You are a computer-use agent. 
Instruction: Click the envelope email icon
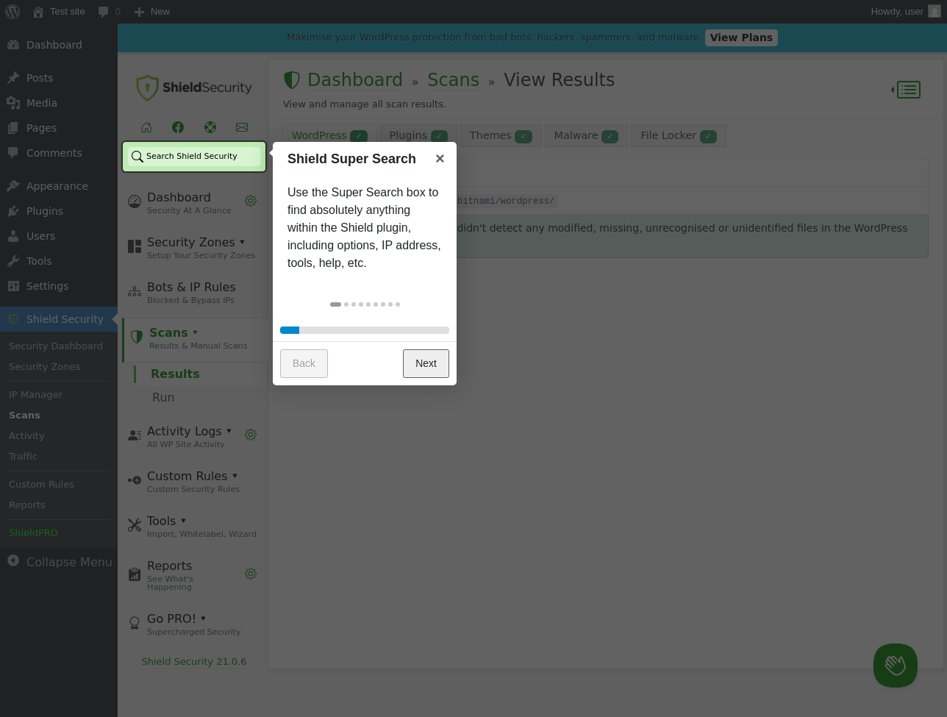242,127
